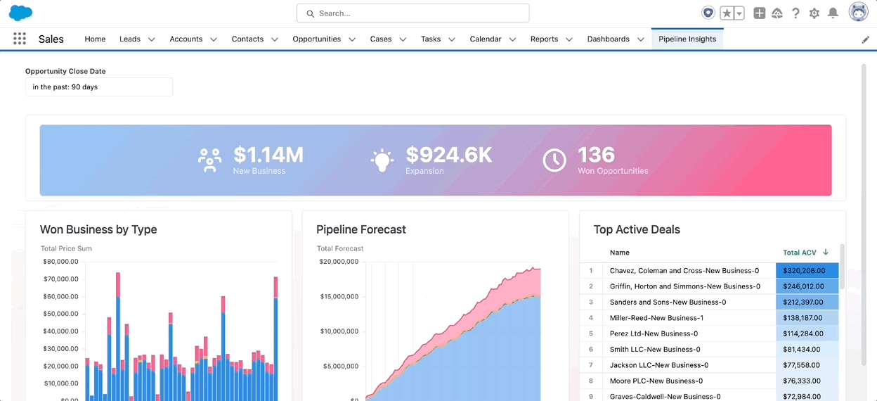
Task: Open the Favorites star icon
Action: [x=727, y=13]
